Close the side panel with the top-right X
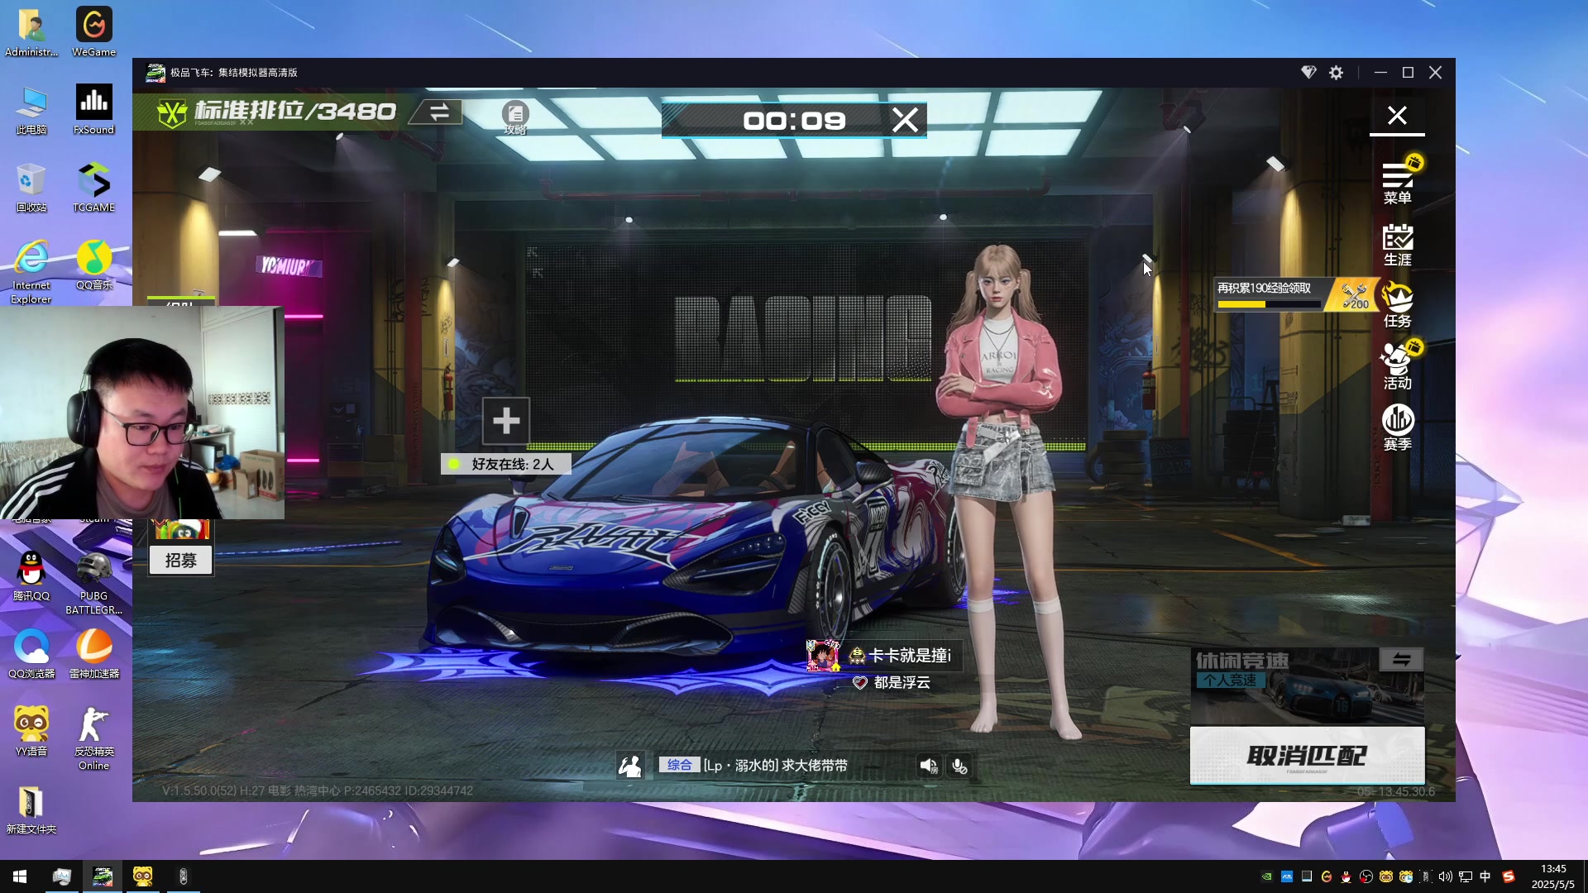The width and height of the screenshot is (1588, 893). (x=1397, y=116)
